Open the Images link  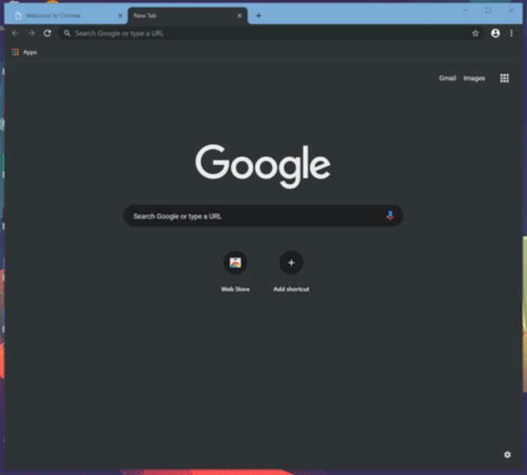474,78
